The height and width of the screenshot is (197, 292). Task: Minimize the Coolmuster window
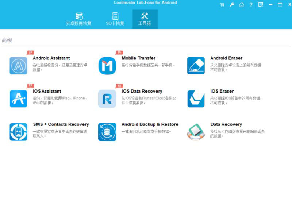tap(270, 5)
